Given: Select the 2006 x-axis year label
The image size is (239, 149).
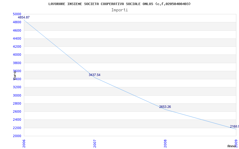Looking at the screenshot, I should point(24,144).
